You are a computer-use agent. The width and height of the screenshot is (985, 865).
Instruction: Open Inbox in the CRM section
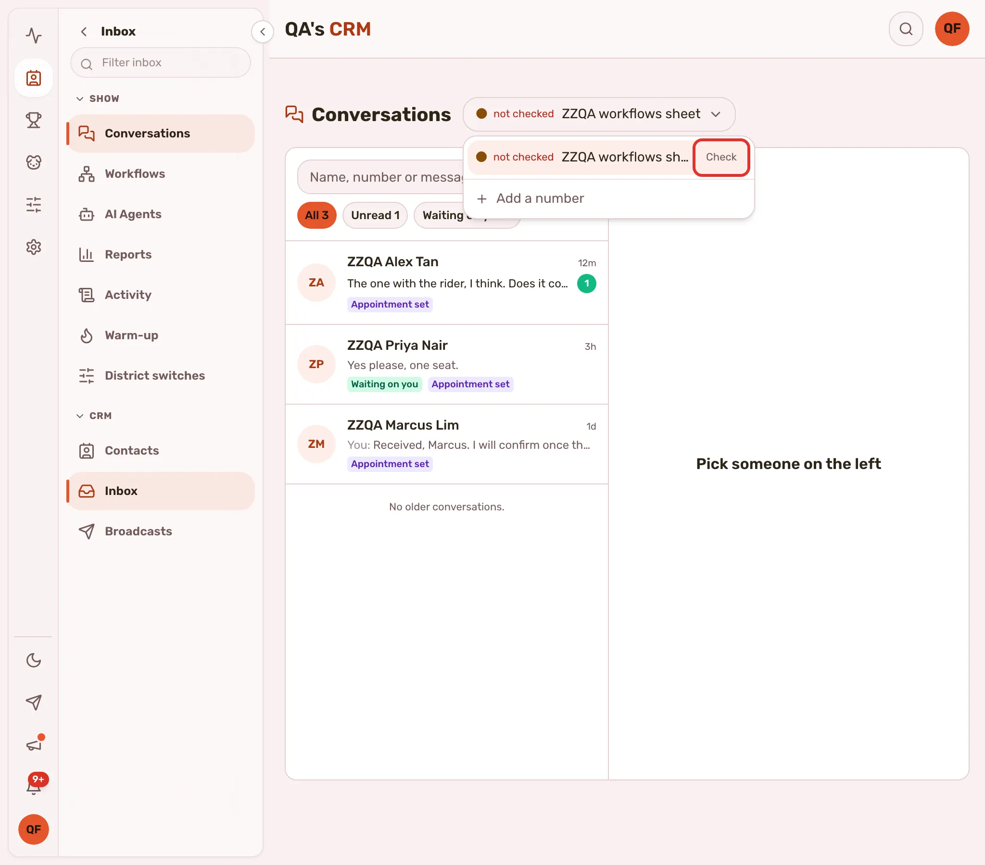pos(161,491)
